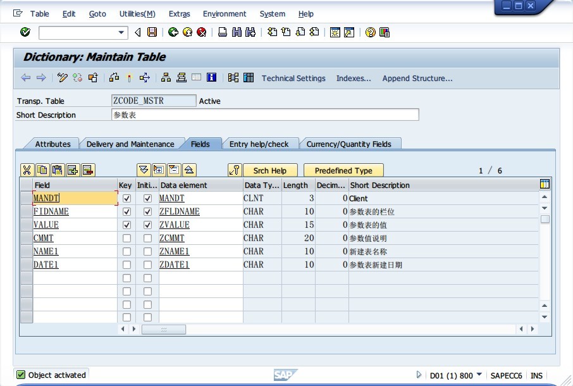
Task: Check Initial Values checkbox for NAME1
Action: [x=147, y=251]
